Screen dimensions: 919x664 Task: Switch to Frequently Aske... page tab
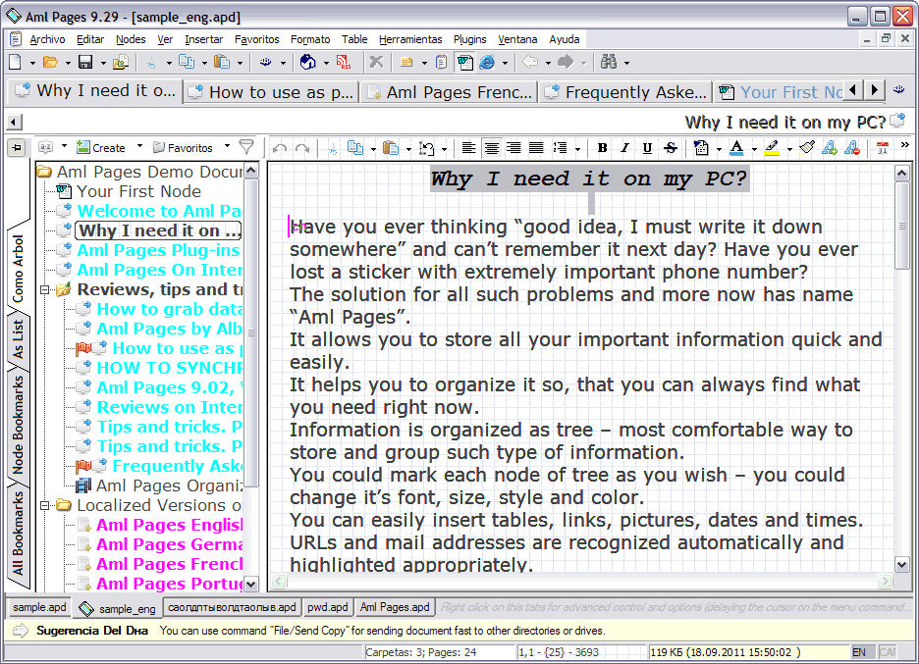point(624,92)
